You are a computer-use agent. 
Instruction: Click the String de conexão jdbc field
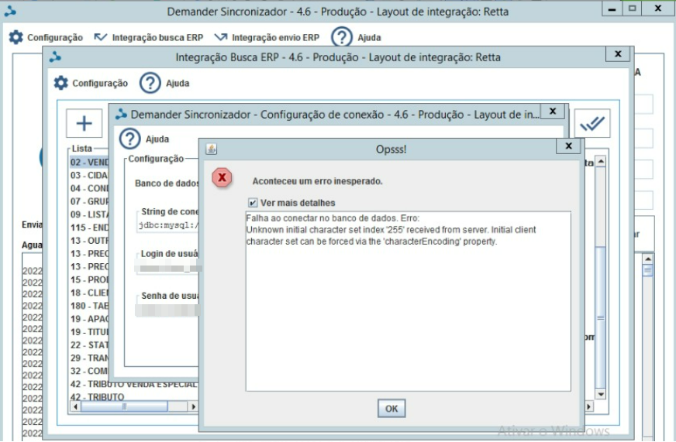click(x=170, y=225)
